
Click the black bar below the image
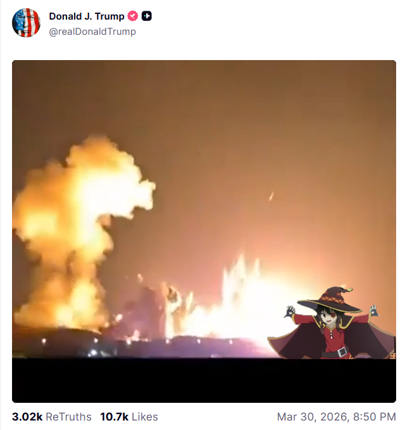click(x=204, y=381)
